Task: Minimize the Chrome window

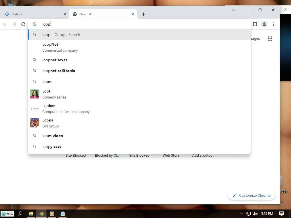Action: 247,10
